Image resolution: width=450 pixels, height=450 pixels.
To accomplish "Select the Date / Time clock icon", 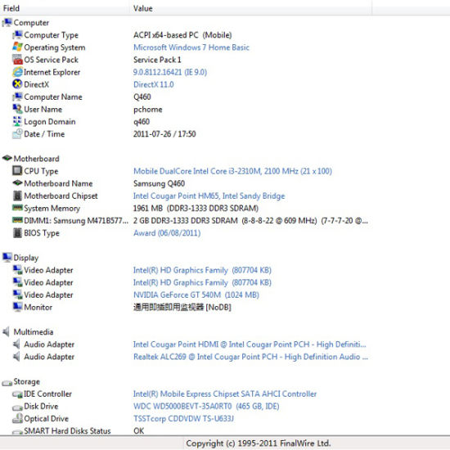I will click(x=17, y=133).
